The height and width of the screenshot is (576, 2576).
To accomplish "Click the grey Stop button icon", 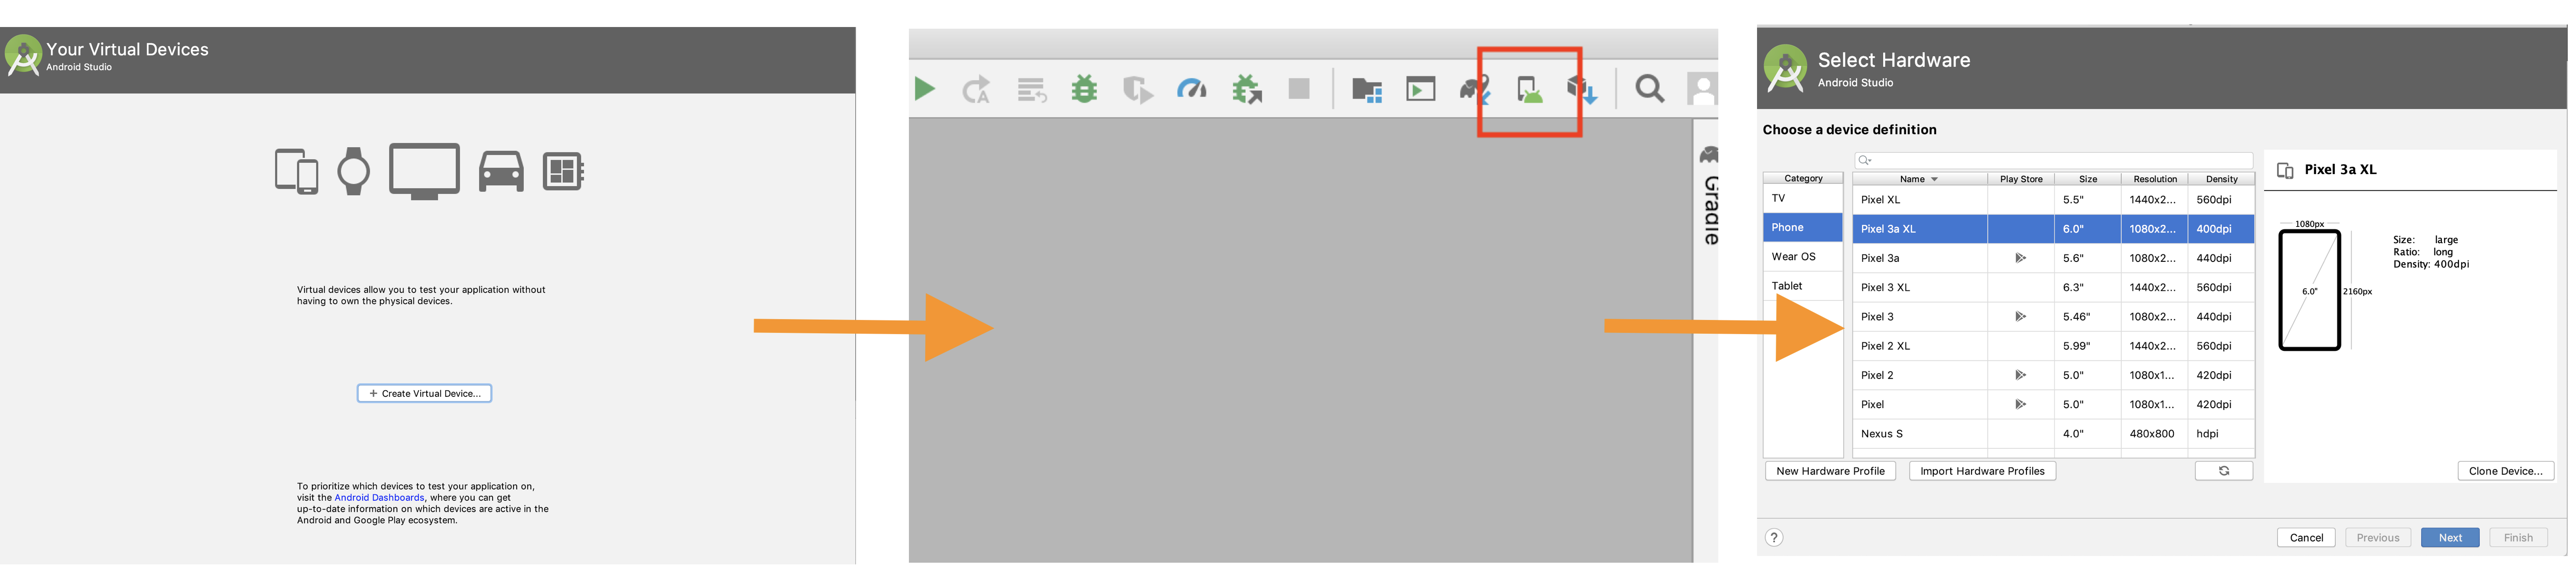I will [1298, 89].
